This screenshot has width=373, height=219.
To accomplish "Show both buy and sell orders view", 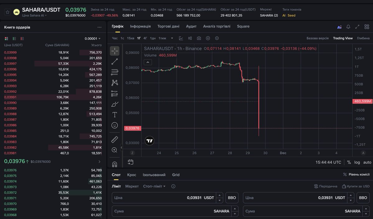I will point(6,38).
